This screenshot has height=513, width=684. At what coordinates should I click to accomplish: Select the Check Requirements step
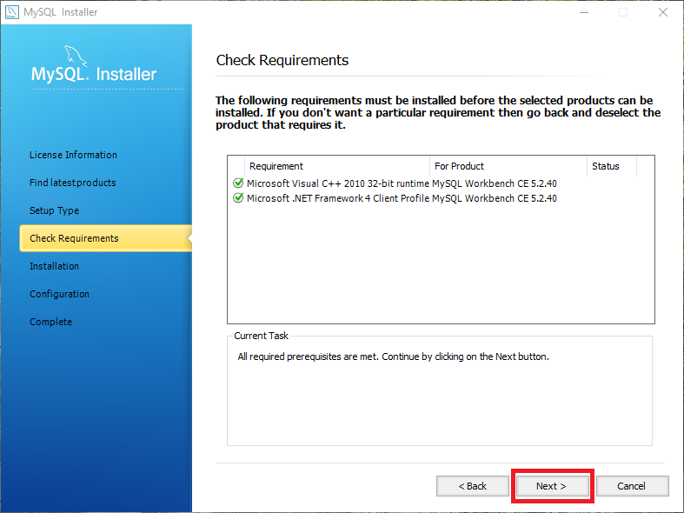(x=105, y=238)
